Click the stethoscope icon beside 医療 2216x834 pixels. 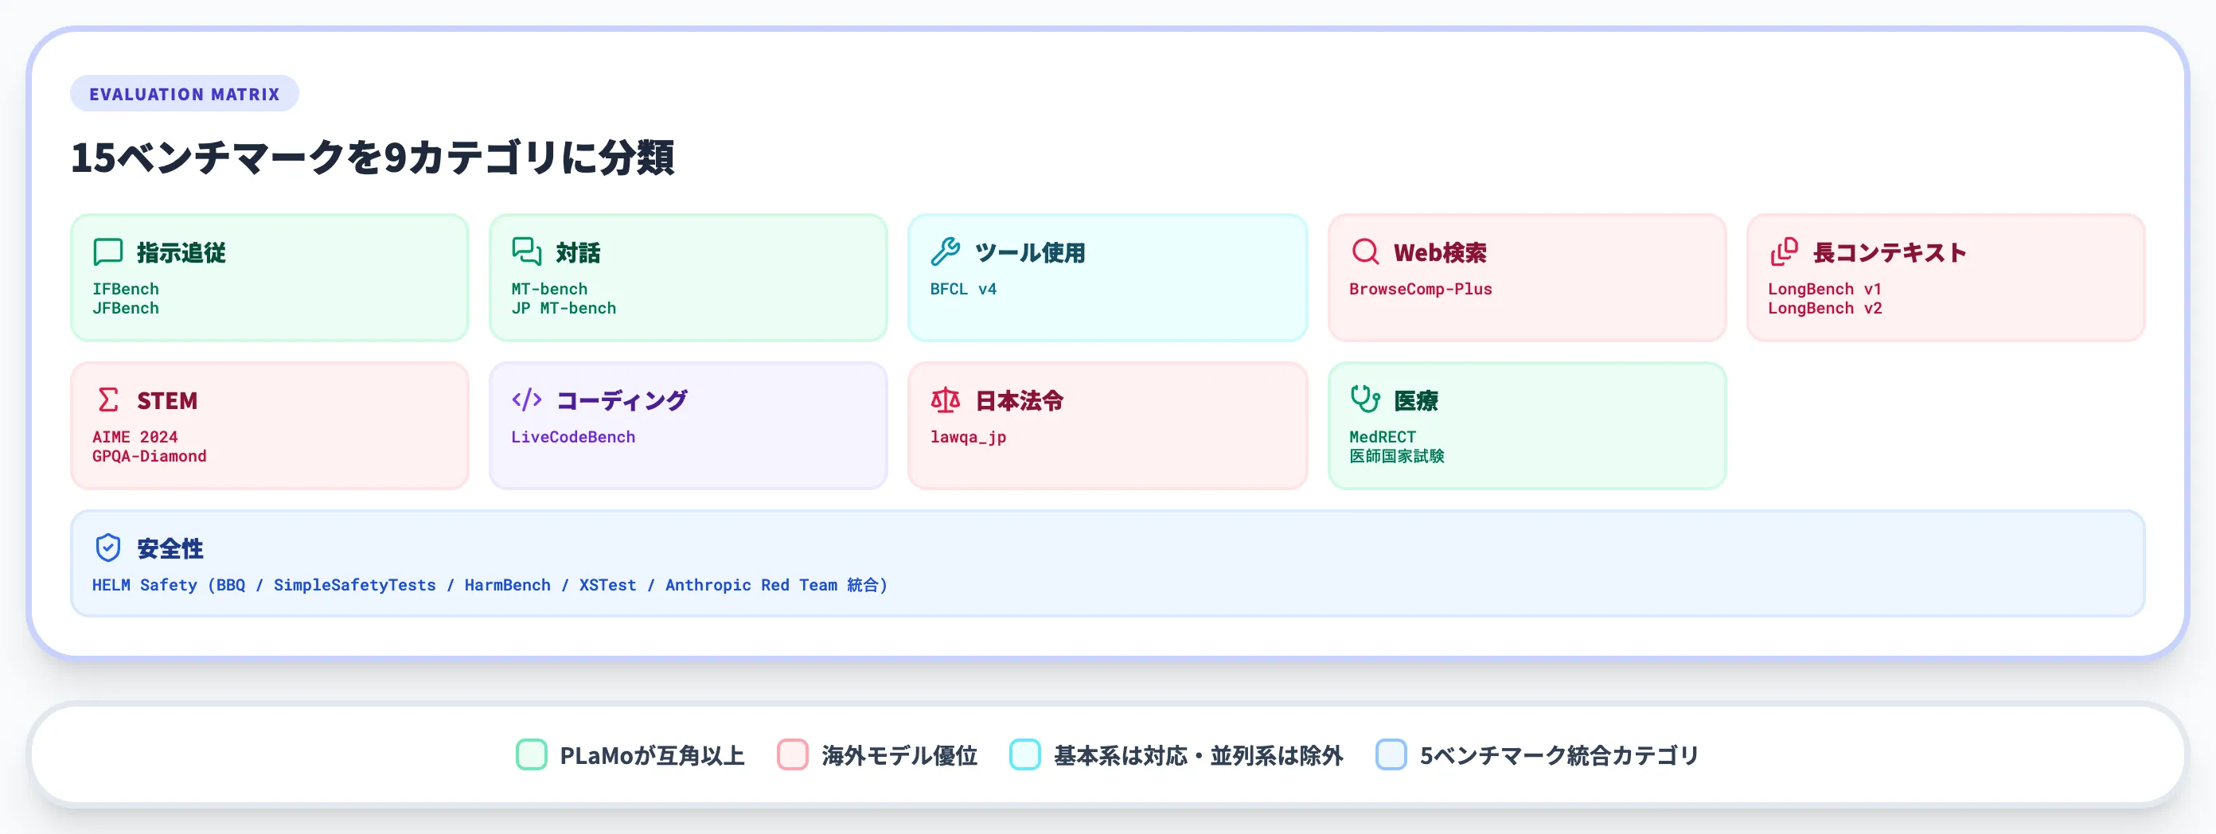coord(1365,399)
